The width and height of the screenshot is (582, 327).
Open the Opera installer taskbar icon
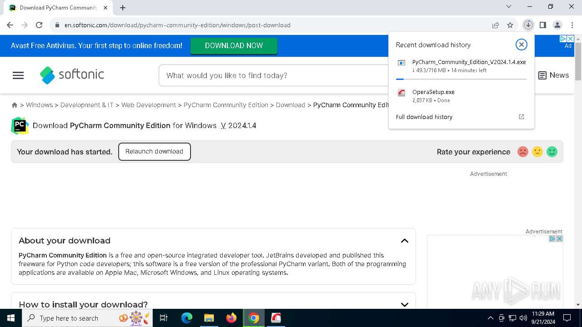point(276,318)
